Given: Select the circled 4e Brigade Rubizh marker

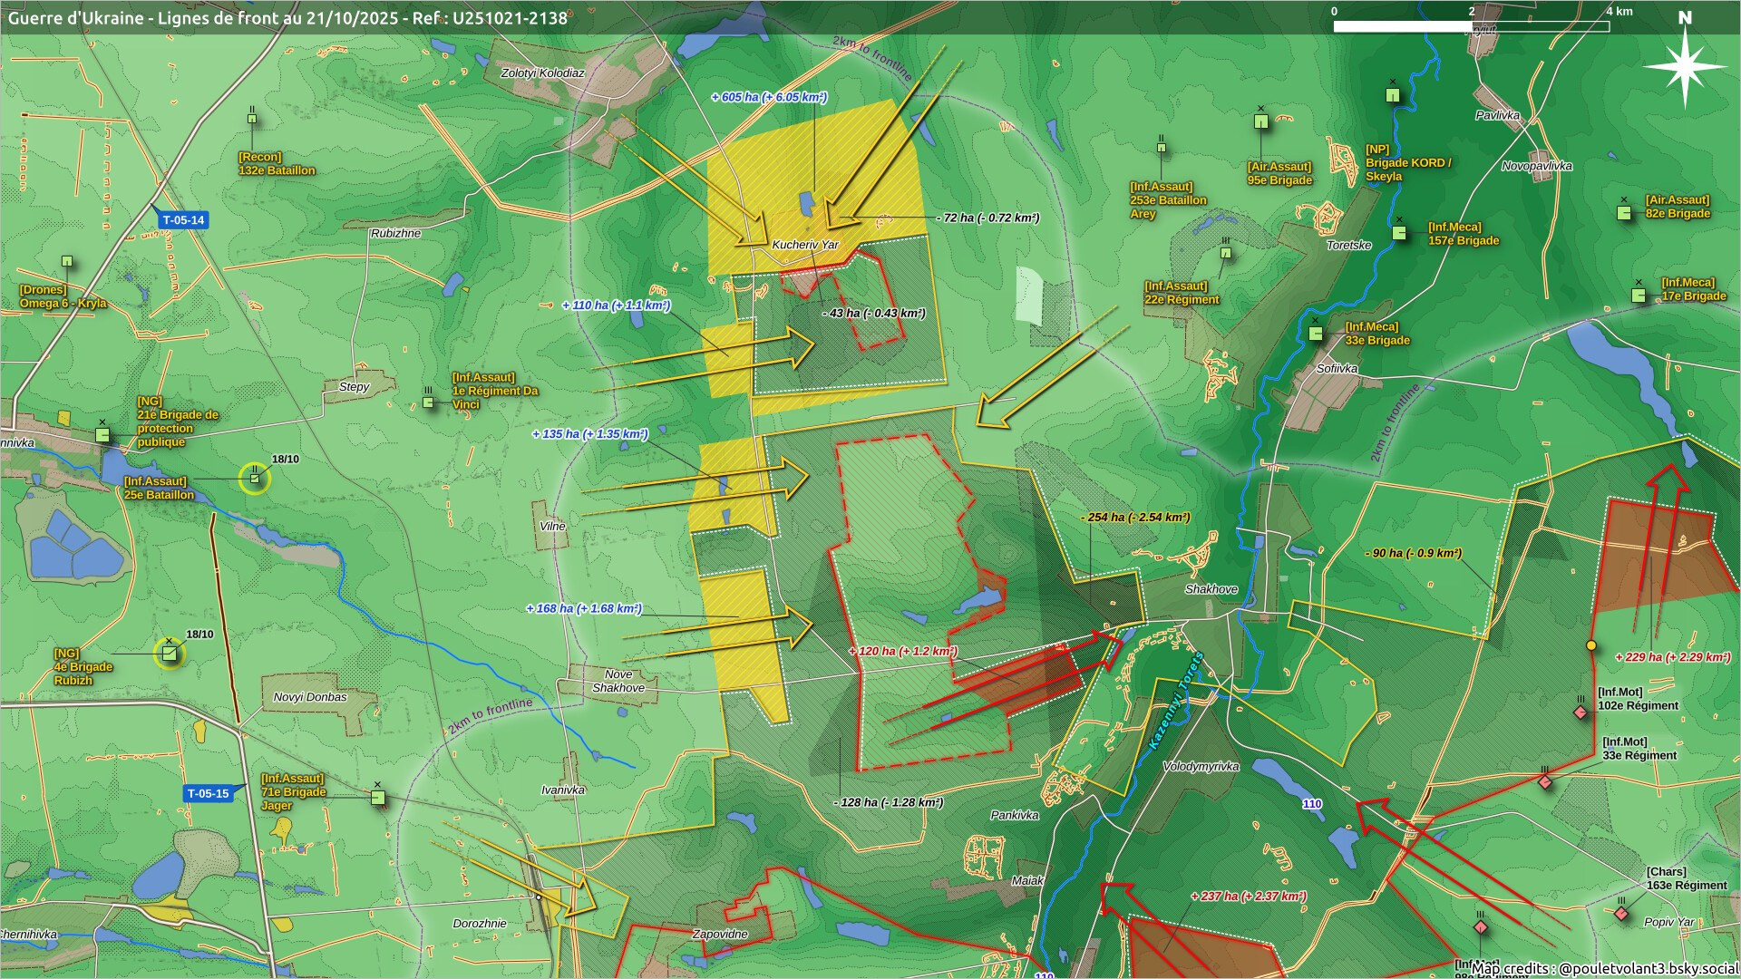Looking at the screenshot, I should click(170, 653).
